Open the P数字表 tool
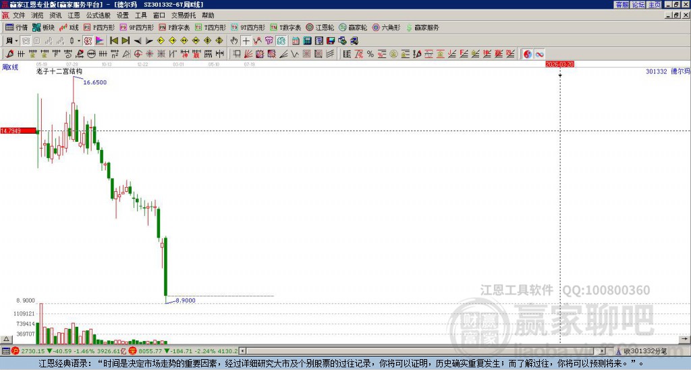The height and width of the screenshot is (370, 691). (174, 27)
